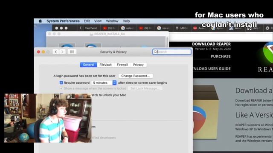Click browser back arrow next to CamTwist
Screen dimensions: 273x153
tap(81, 28)
